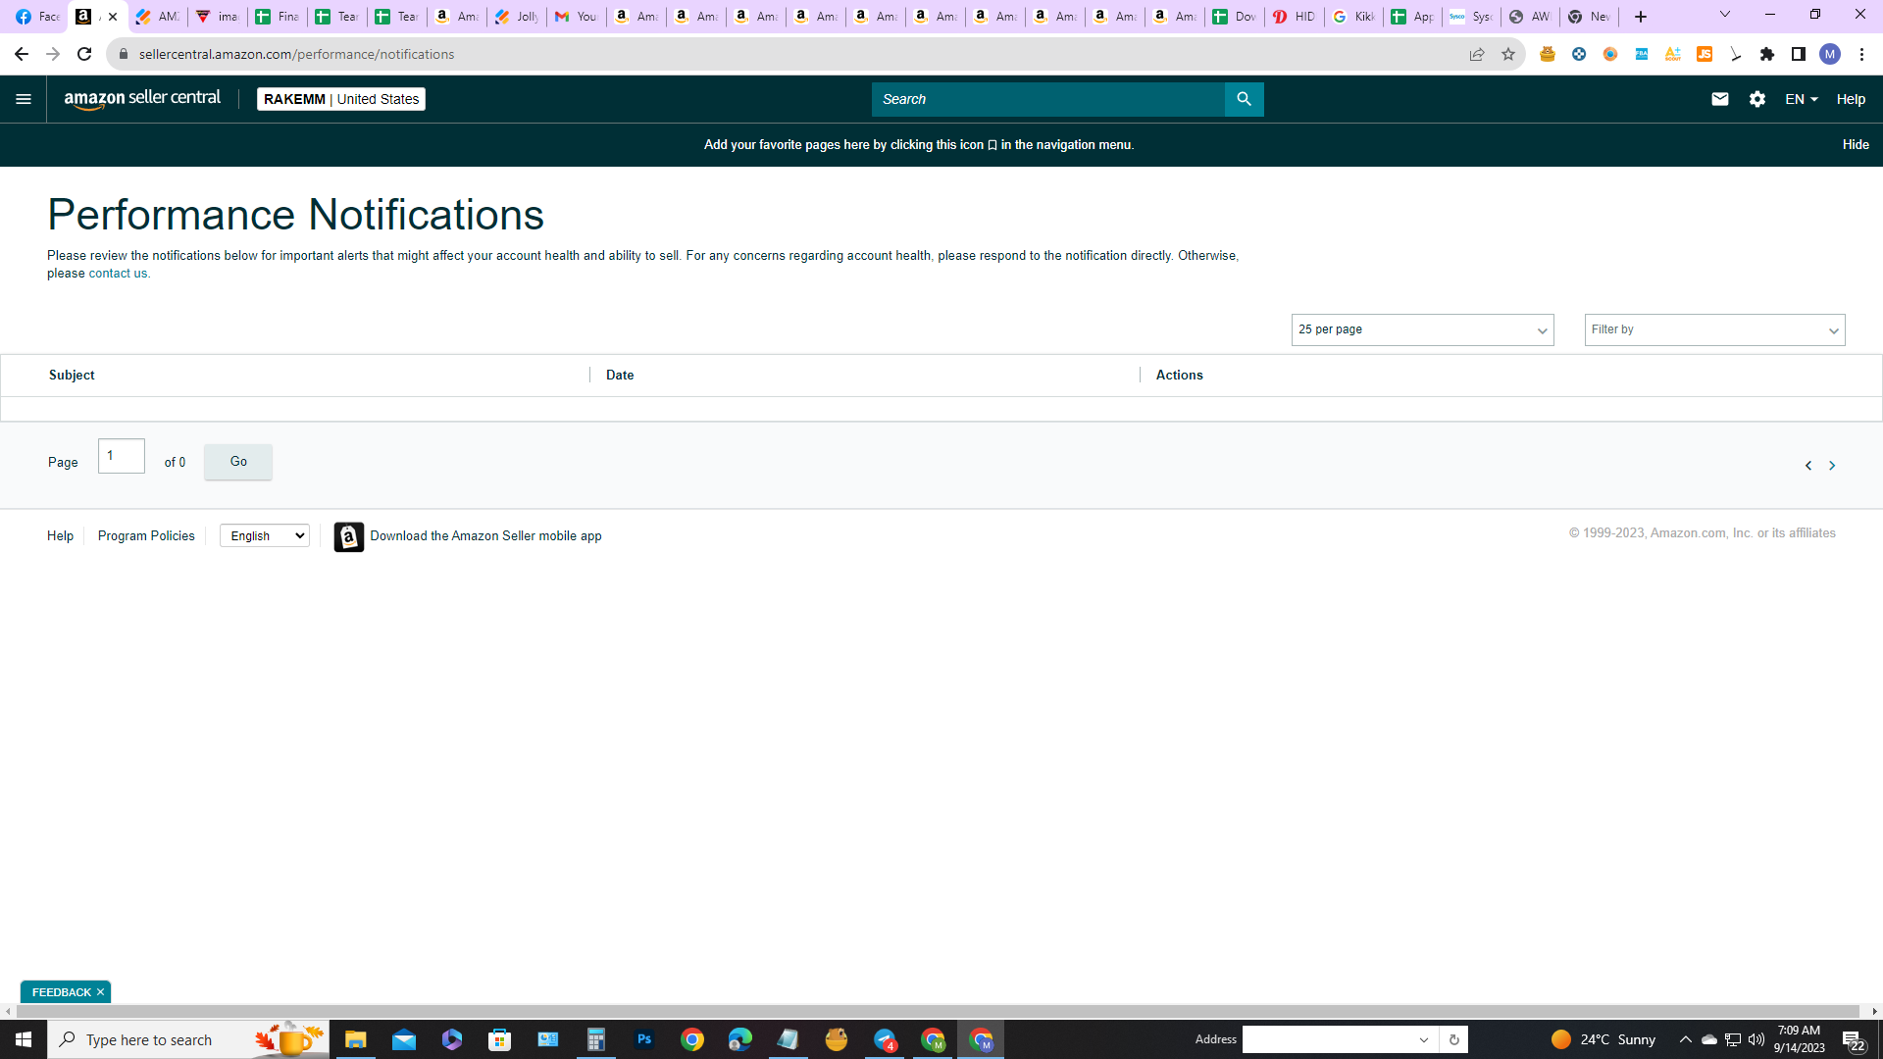Open the English language select in footer
The image size is (1883, 1059).
point(265,535)
